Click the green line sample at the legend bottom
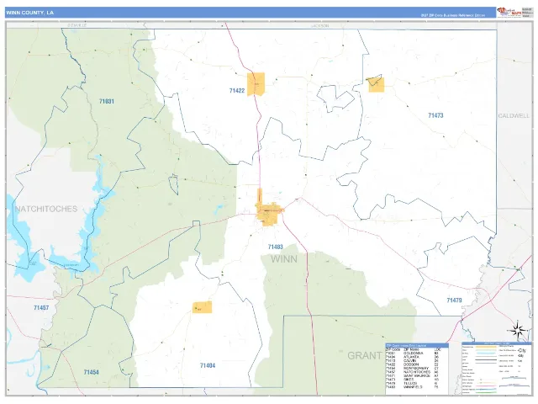Viewport: 538px width, 404px height. (x=486, y=393)
